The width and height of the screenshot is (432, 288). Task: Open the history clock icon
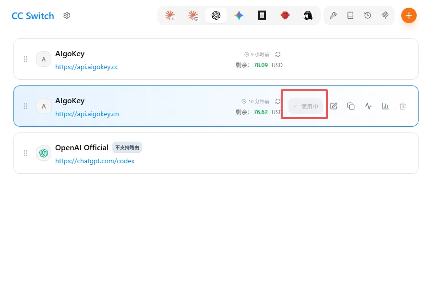click(x=368, y=15)
